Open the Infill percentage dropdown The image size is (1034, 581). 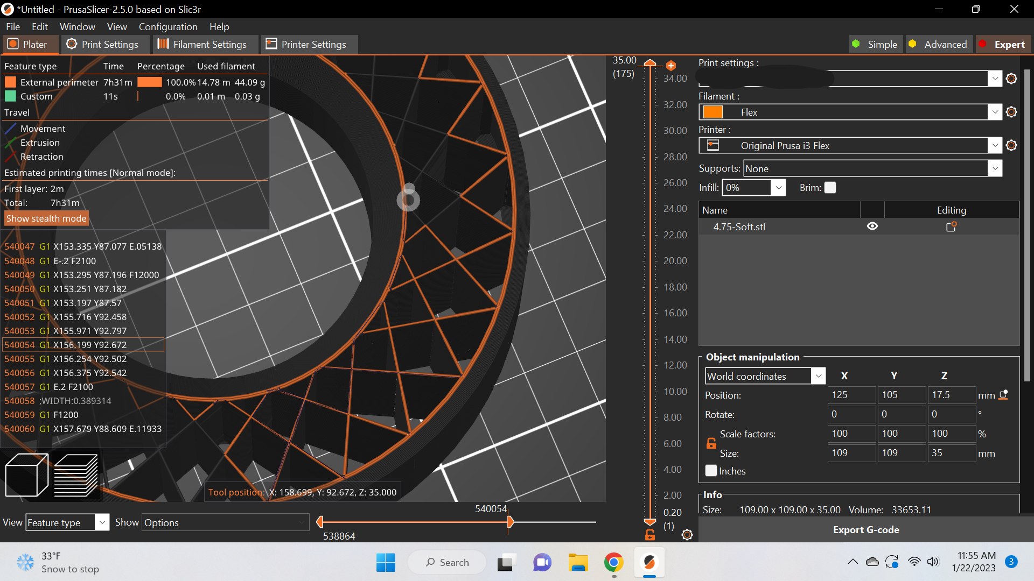pos(779,187)
